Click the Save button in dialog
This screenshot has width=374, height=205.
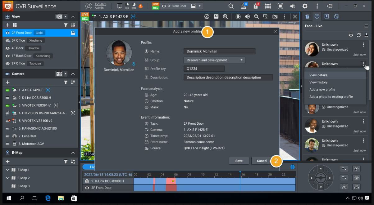239,161
